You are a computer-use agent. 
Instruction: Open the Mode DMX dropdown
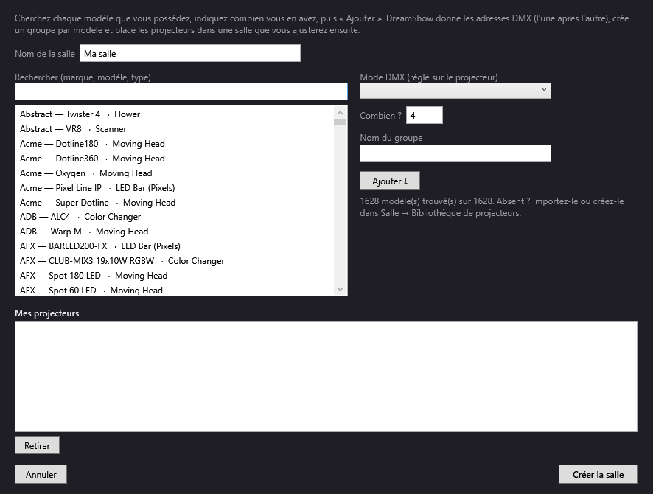tap(455, 91)
